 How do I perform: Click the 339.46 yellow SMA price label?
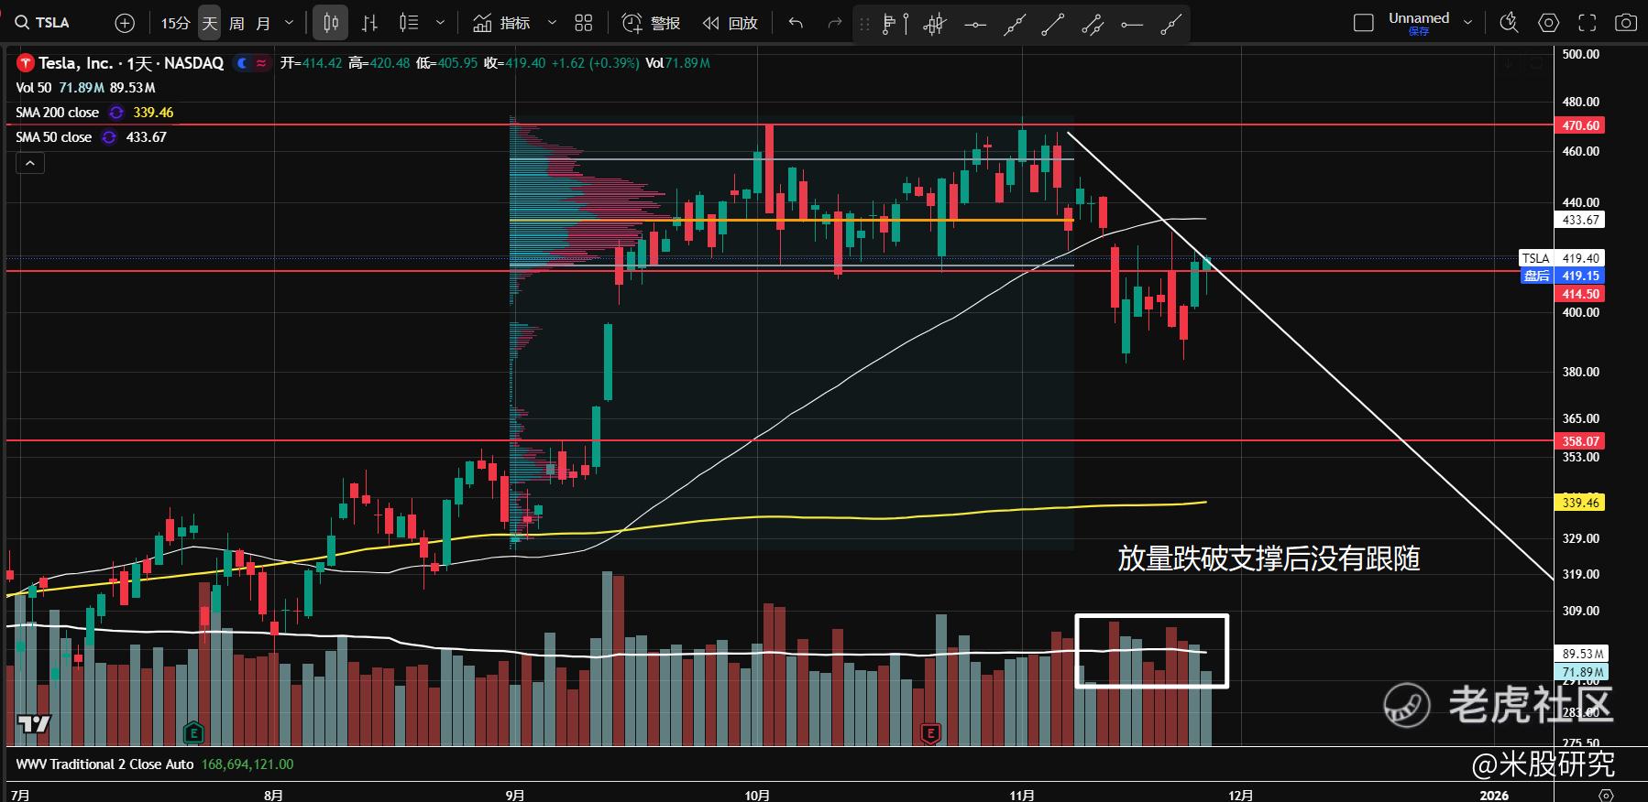tap(1580, 503)
